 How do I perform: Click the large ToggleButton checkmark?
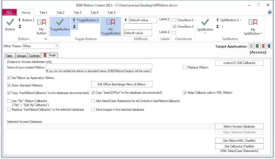tap(60, 22)
